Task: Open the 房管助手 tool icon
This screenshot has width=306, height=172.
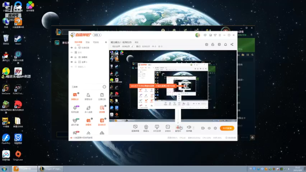Action: 88,96
